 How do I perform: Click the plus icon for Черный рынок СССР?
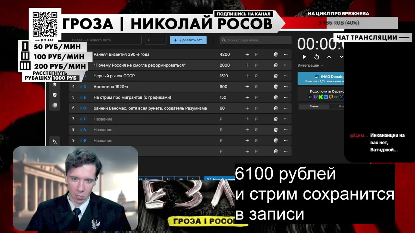[x=247, y=76]
